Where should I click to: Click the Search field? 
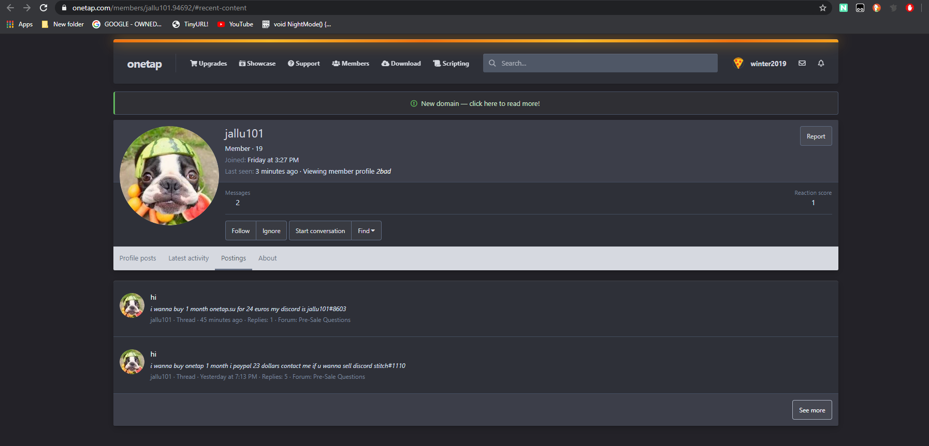pos(600,63)
